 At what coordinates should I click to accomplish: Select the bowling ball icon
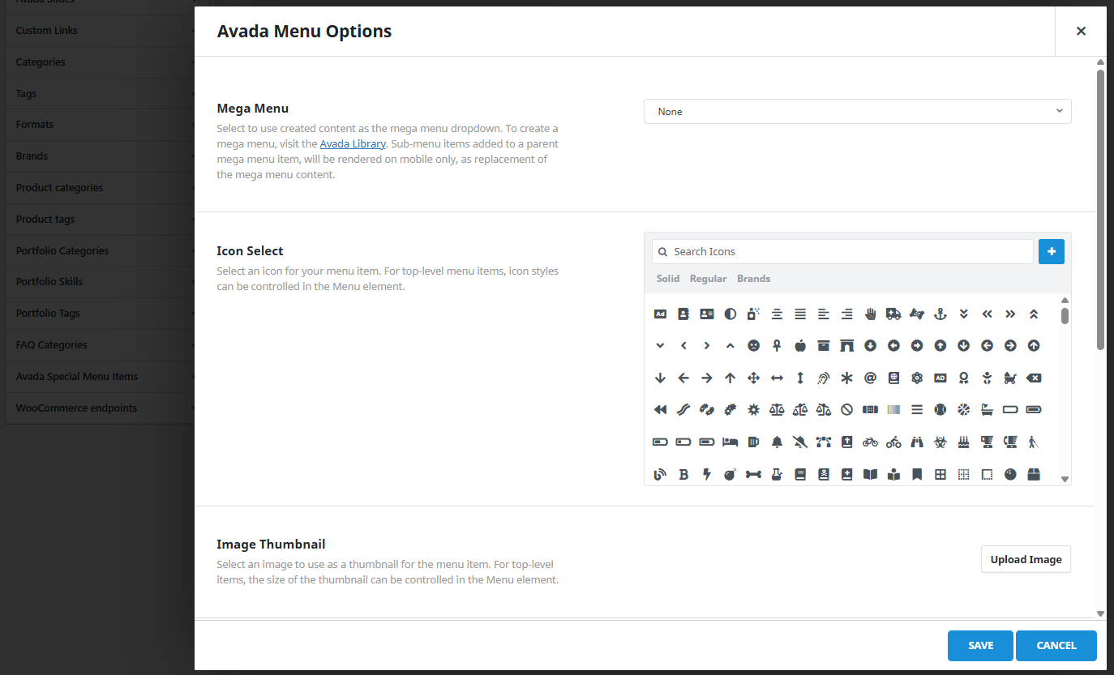click(x=1010, y=474)
